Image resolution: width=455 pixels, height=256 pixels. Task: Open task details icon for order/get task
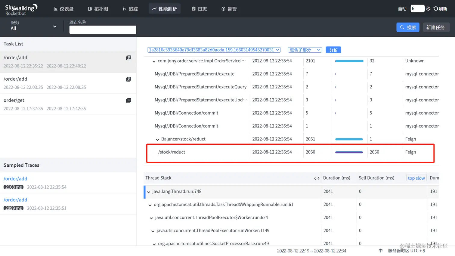(128, 100)
